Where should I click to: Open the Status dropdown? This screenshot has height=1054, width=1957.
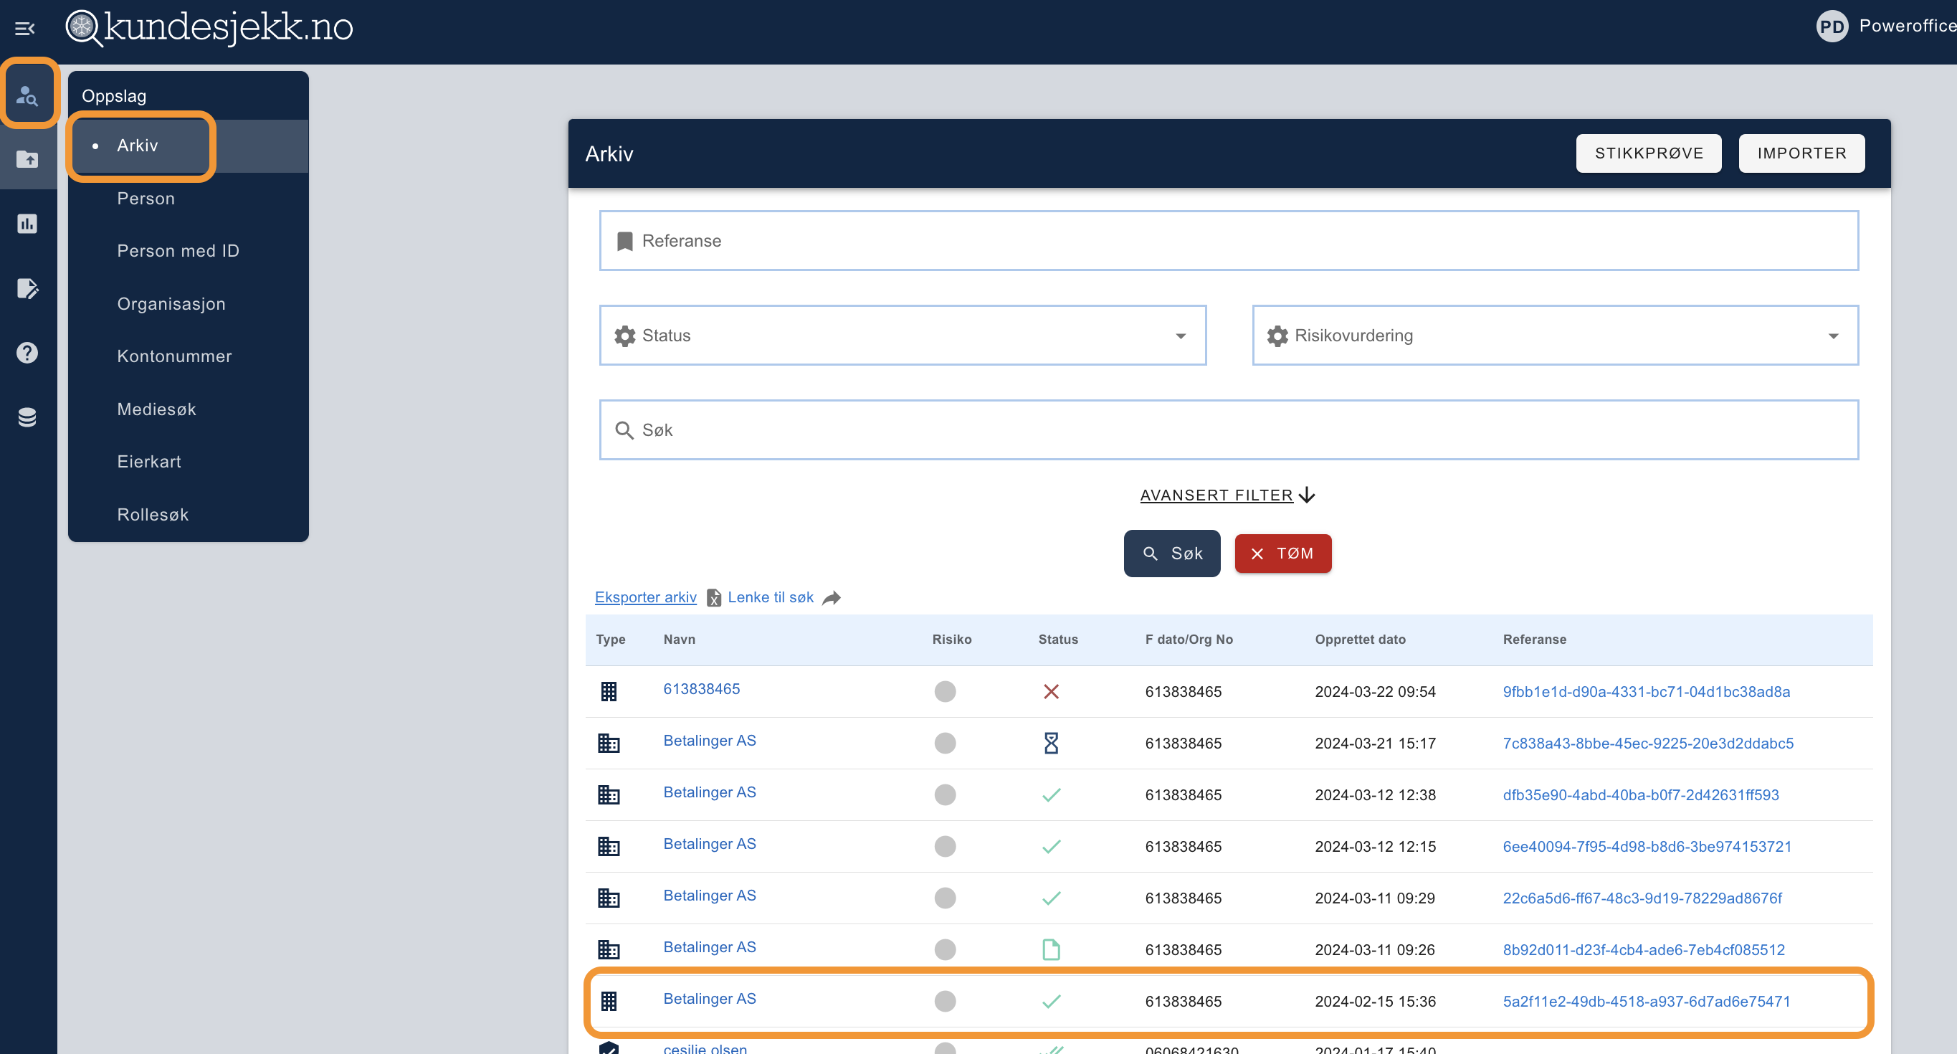click(x=903, y=335)
